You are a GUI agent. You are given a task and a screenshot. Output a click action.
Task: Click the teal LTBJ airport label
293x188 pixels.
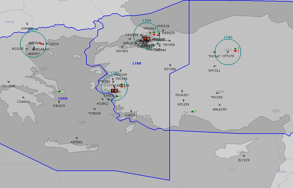(x=115, y=73)
